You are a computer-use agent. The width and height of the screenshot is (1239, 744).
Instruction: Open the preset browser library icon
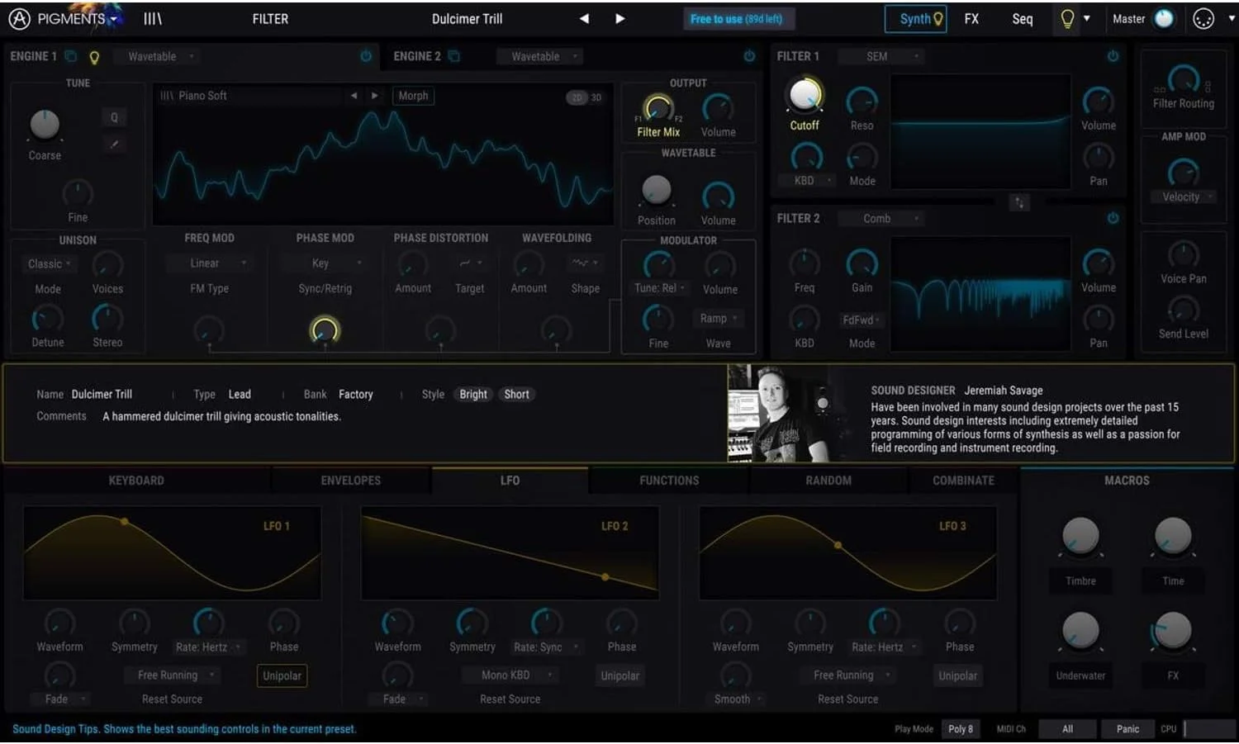(153, 18)
